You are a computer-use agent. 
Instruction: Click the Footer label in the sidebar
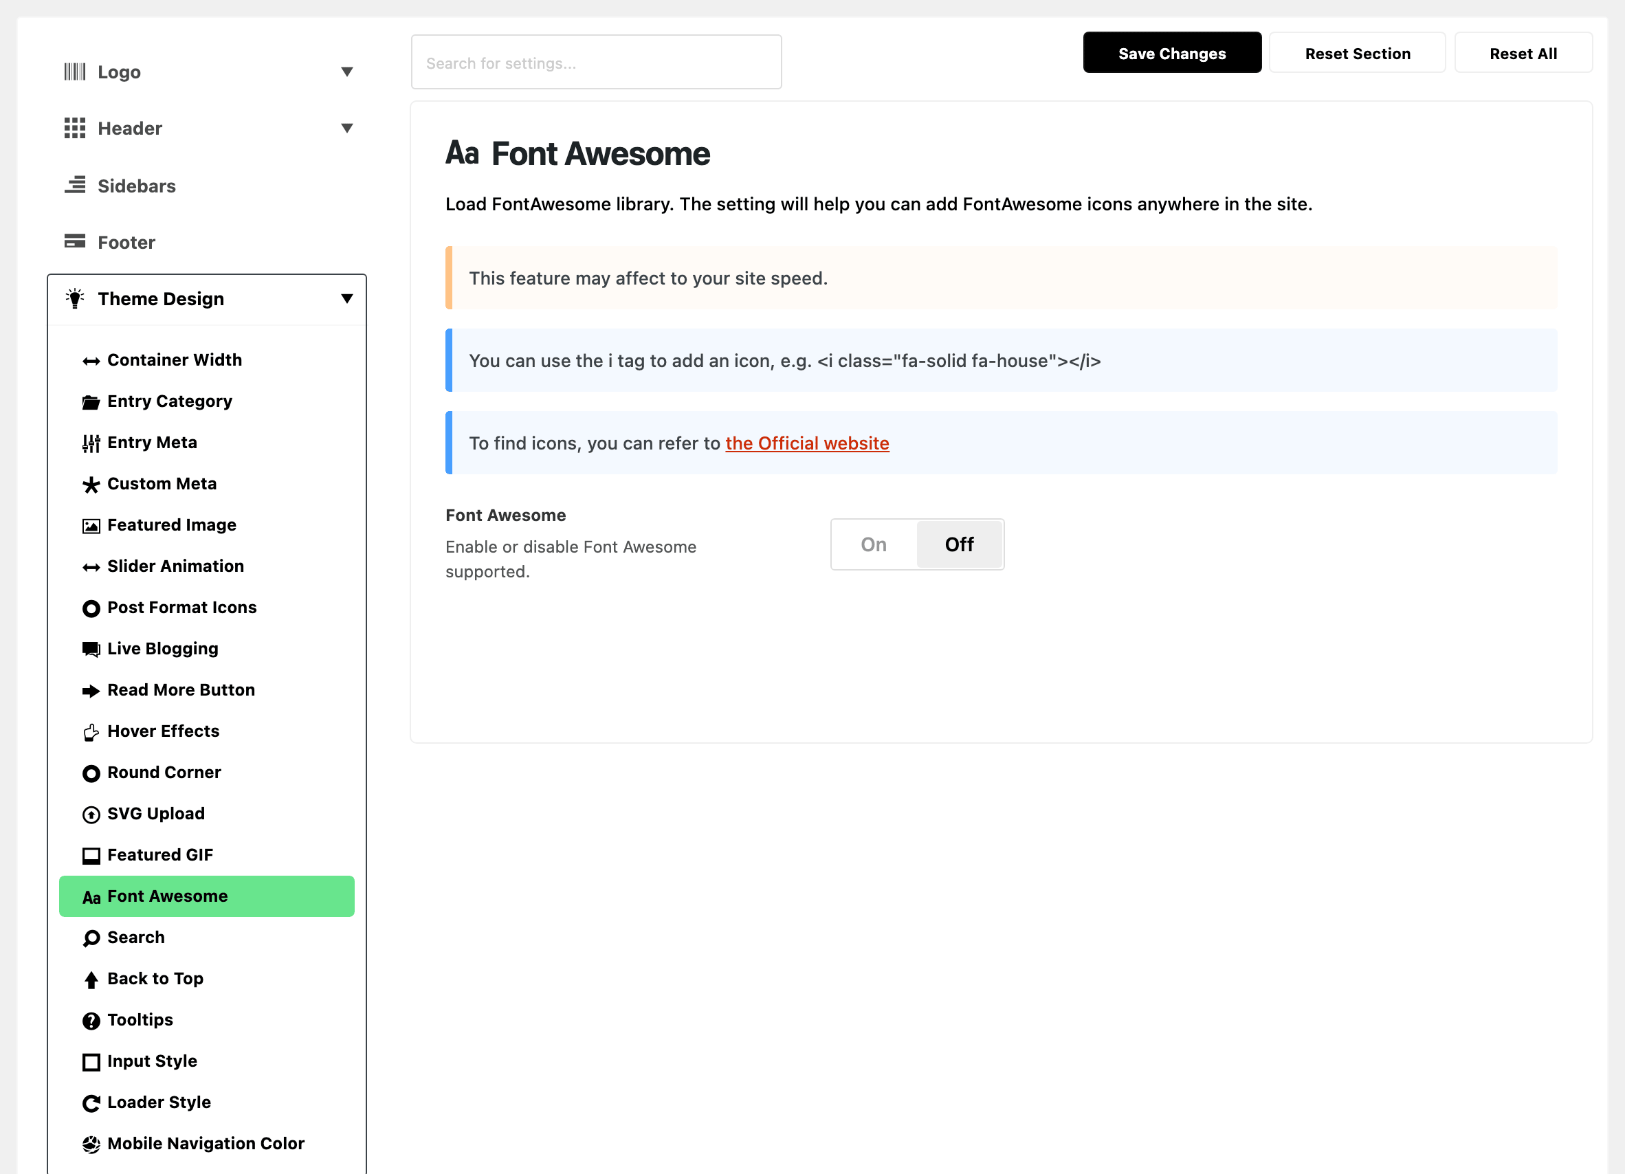[x=126, y=243]
